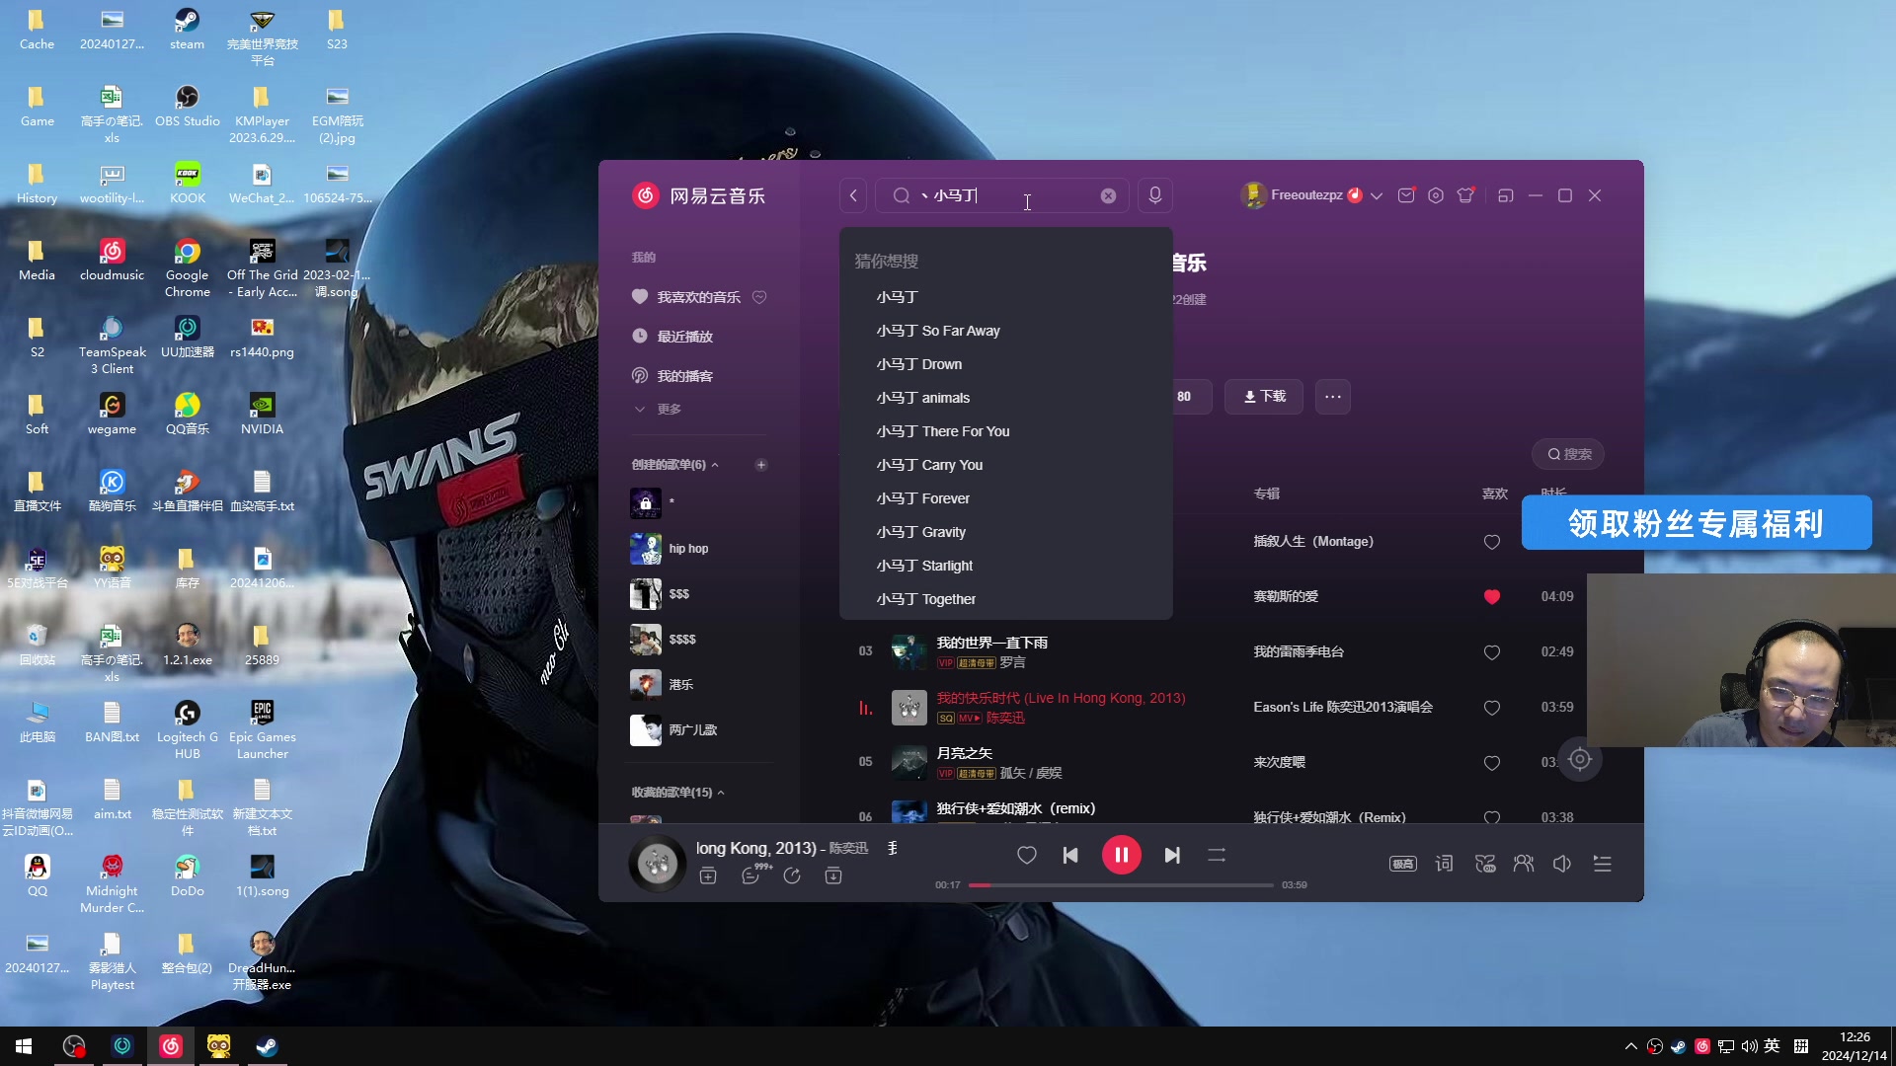Click the volume speaker icon
This screenshot has width=1896, height=1066.
1561,864
